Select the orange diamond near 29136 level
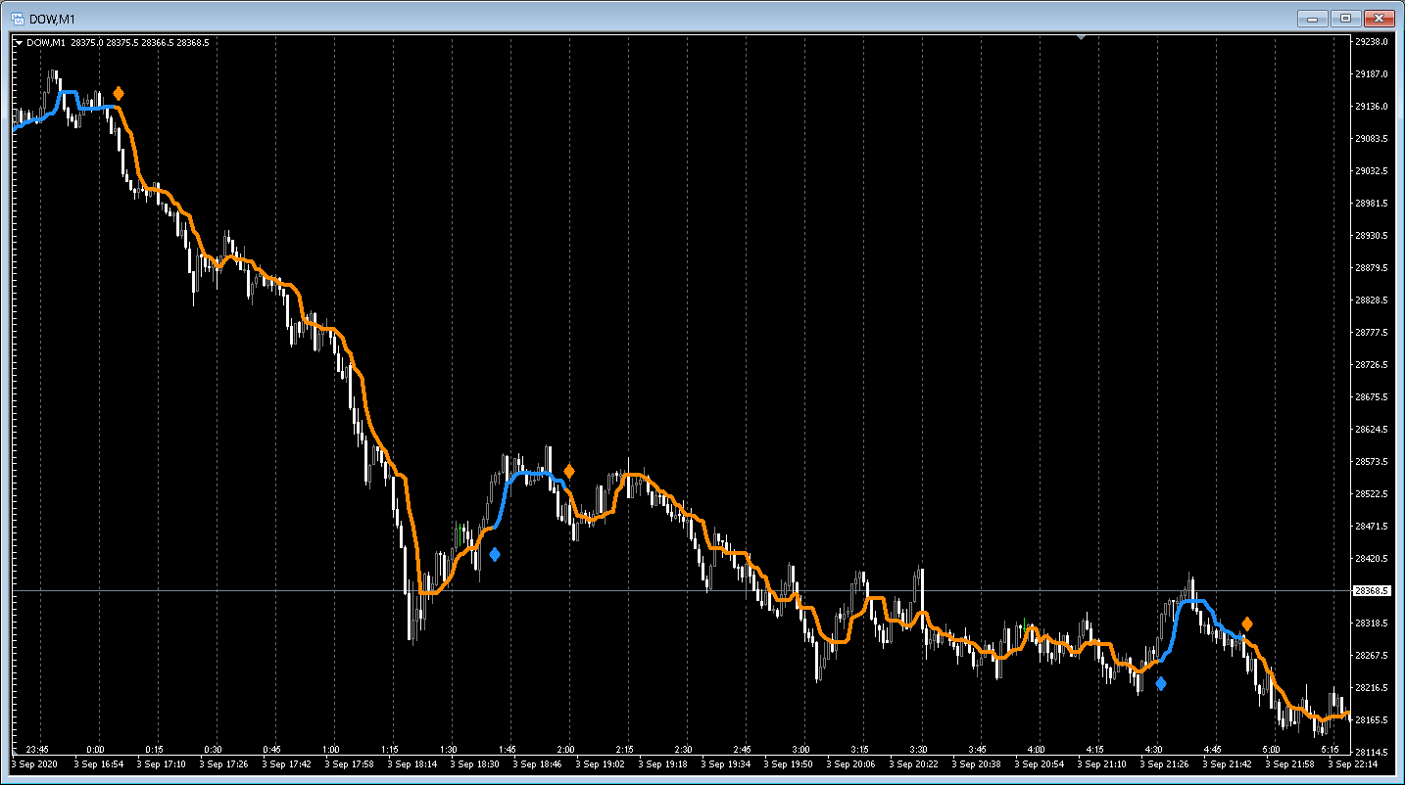This screenshot has width=1405, height=785. 119,94
